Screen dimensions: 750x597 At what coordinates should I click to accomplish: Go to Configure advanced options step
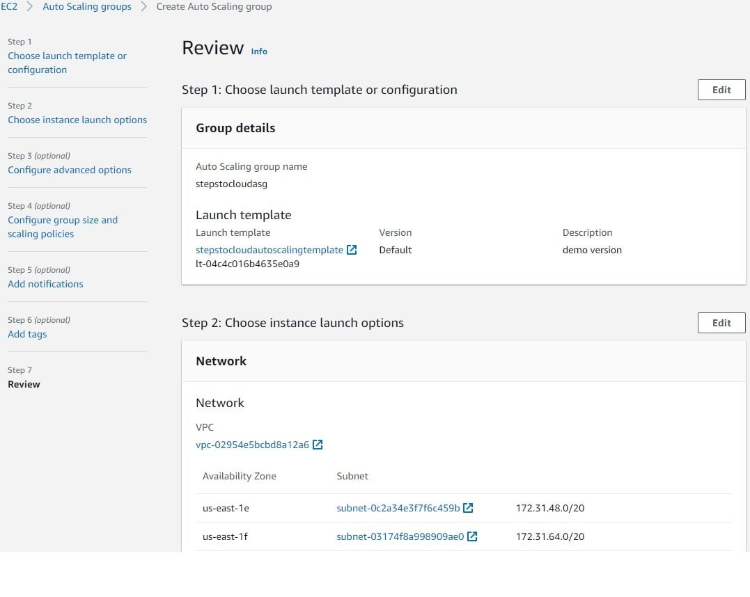[70, 170]
